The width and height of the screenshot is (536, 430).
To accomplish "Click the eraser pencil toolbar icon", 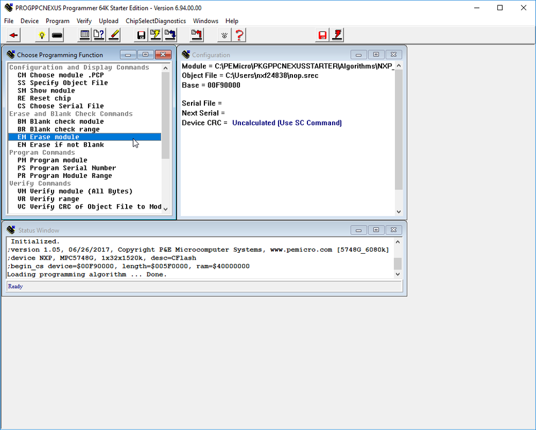I will click(114, 35).
